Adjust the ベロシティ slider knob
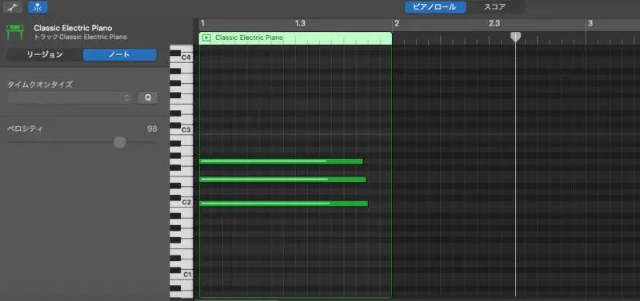This screenshot has height=301, width=640. 119,142
